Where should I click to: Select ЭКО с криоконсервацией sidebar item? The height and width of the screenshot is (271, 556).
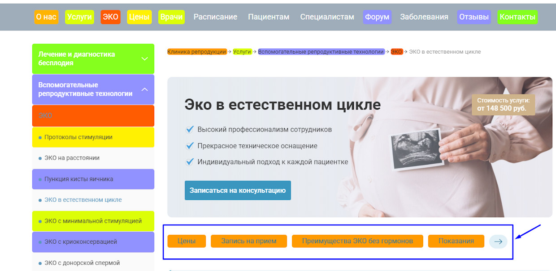[x=80, y=242]
